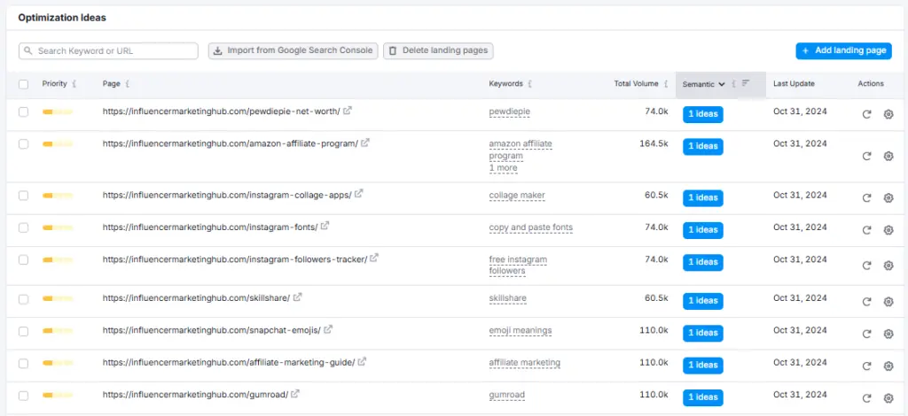Viewport: 908px width, 416px height.
Task: Click refresh icon in the skillshare row
Action: tap(867, 301)
